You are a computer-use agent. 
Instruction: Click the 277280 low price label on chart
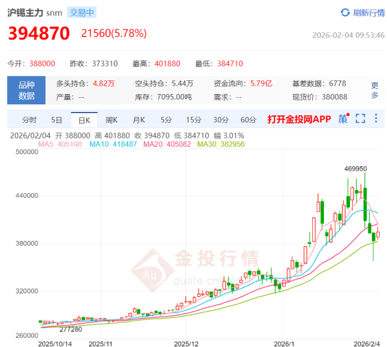pyautogui.click(x=71, y=329)
